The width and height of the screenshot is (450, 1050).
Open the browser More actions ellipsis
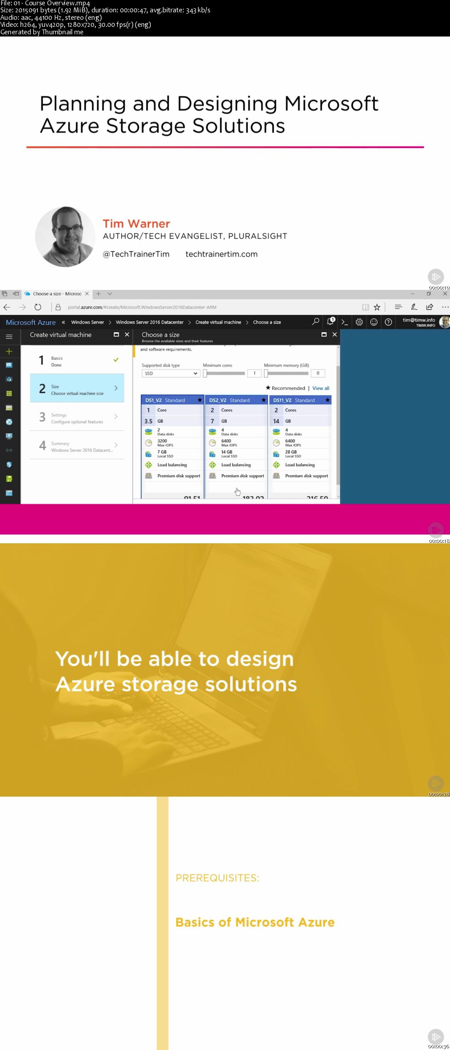[445, 307]
